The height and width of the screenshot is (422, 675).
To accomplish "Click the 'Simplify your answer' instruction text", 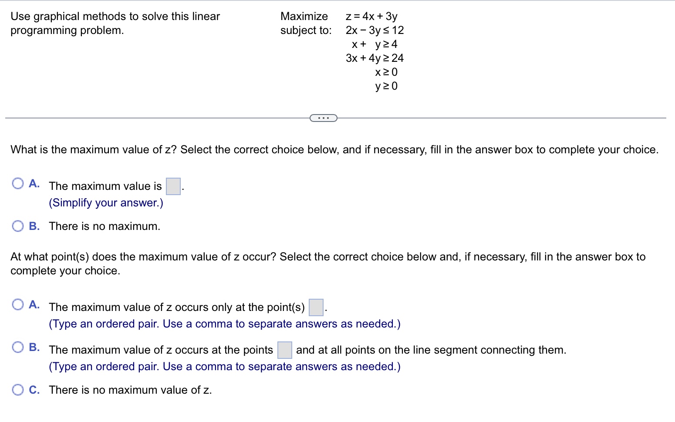I will point(105,203).
